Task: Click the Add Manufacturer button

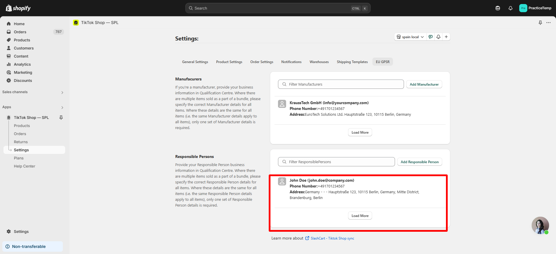Action: [x=424, y=84]
